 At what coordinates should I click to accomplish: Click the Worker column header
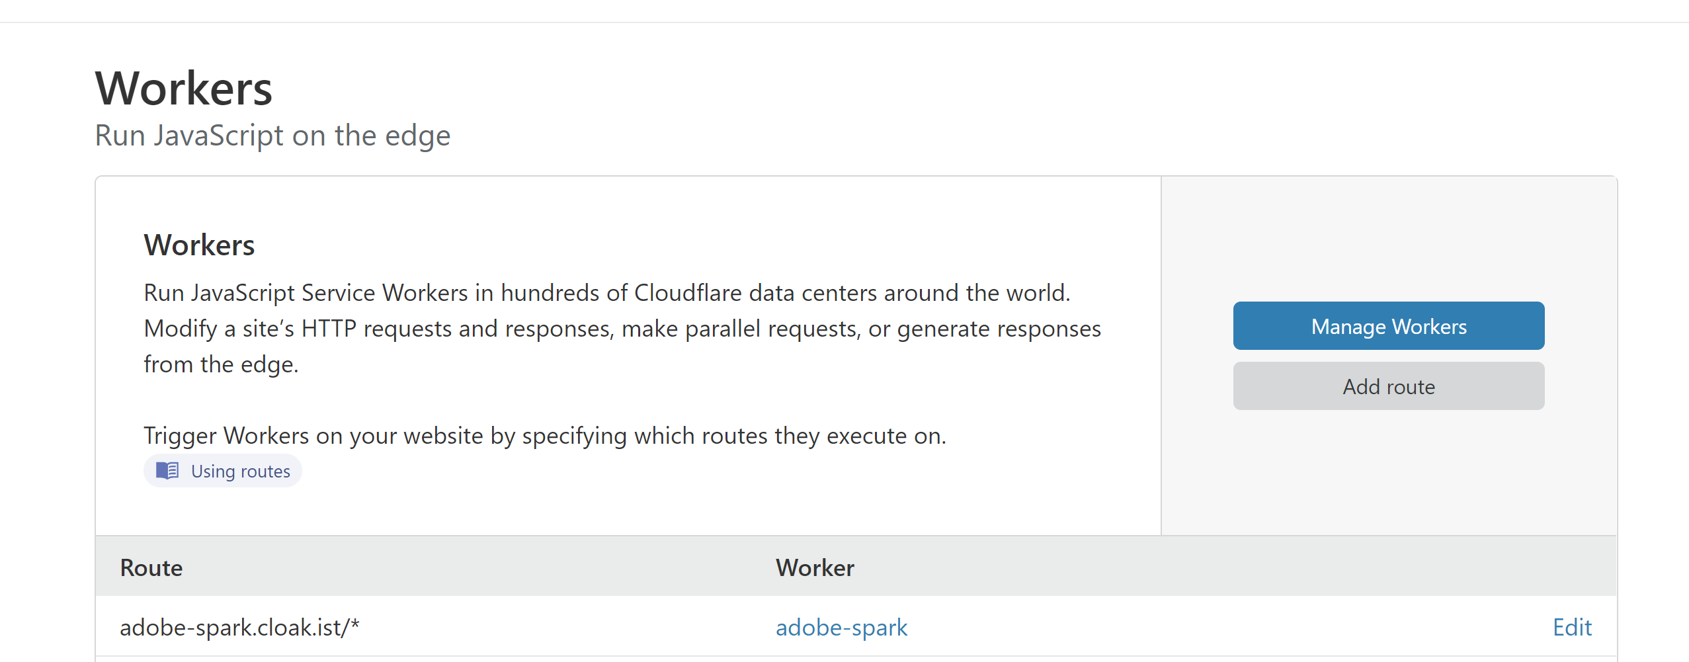tap(815, 568)
